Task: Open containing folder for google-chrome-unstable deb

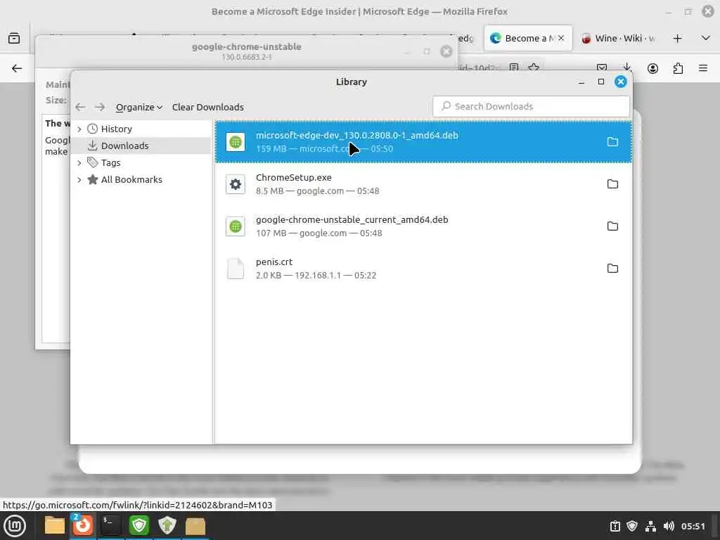Action: click(x=612, y=226)
